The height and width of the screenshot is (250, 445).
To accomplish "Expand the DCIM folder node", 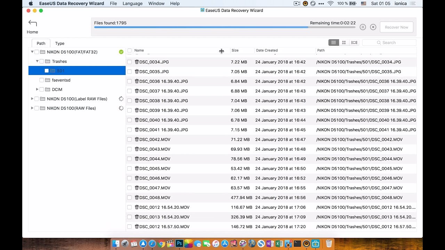I will point(37,89).
